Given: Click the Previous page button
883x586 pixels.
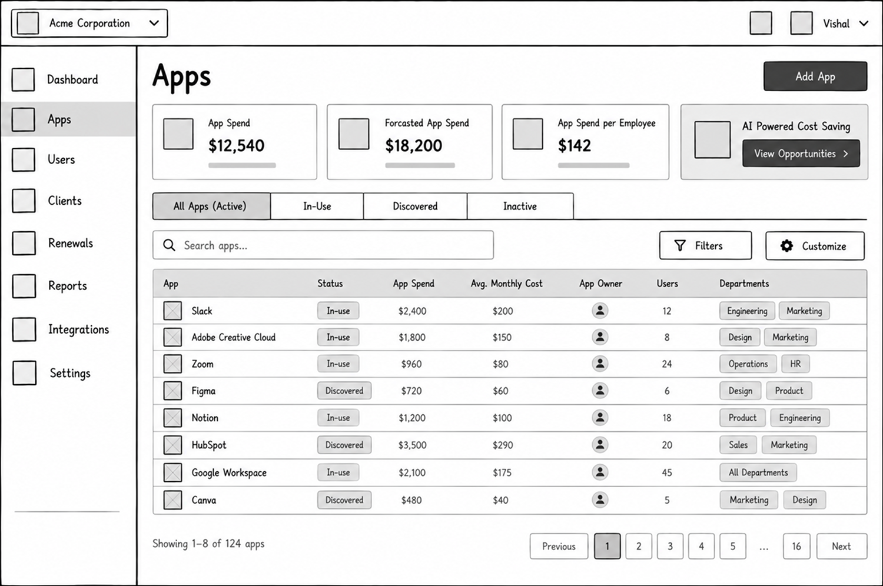Looking at the screenshot, I should pos(559,547).
